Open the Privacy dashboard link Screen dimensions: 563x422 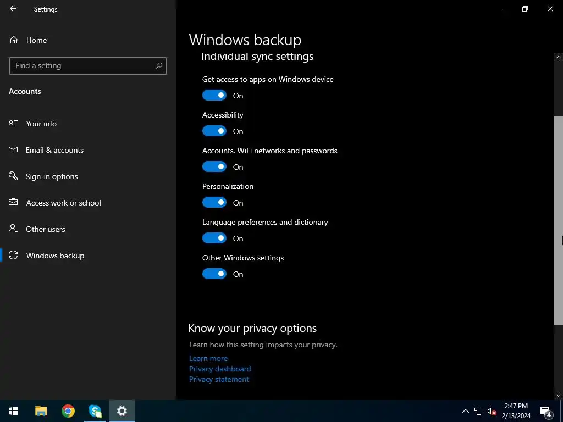(x=220, y=369)
